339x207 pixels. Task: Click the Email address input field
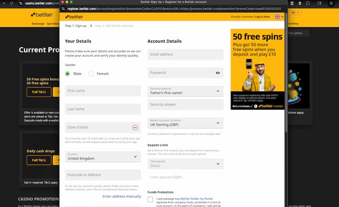(x=186, y=54)
